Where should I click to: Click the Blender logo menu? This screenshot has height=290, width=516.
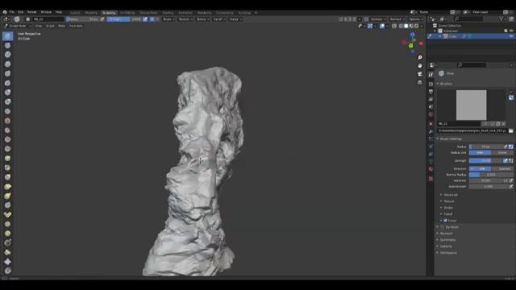tap(5, 12)
